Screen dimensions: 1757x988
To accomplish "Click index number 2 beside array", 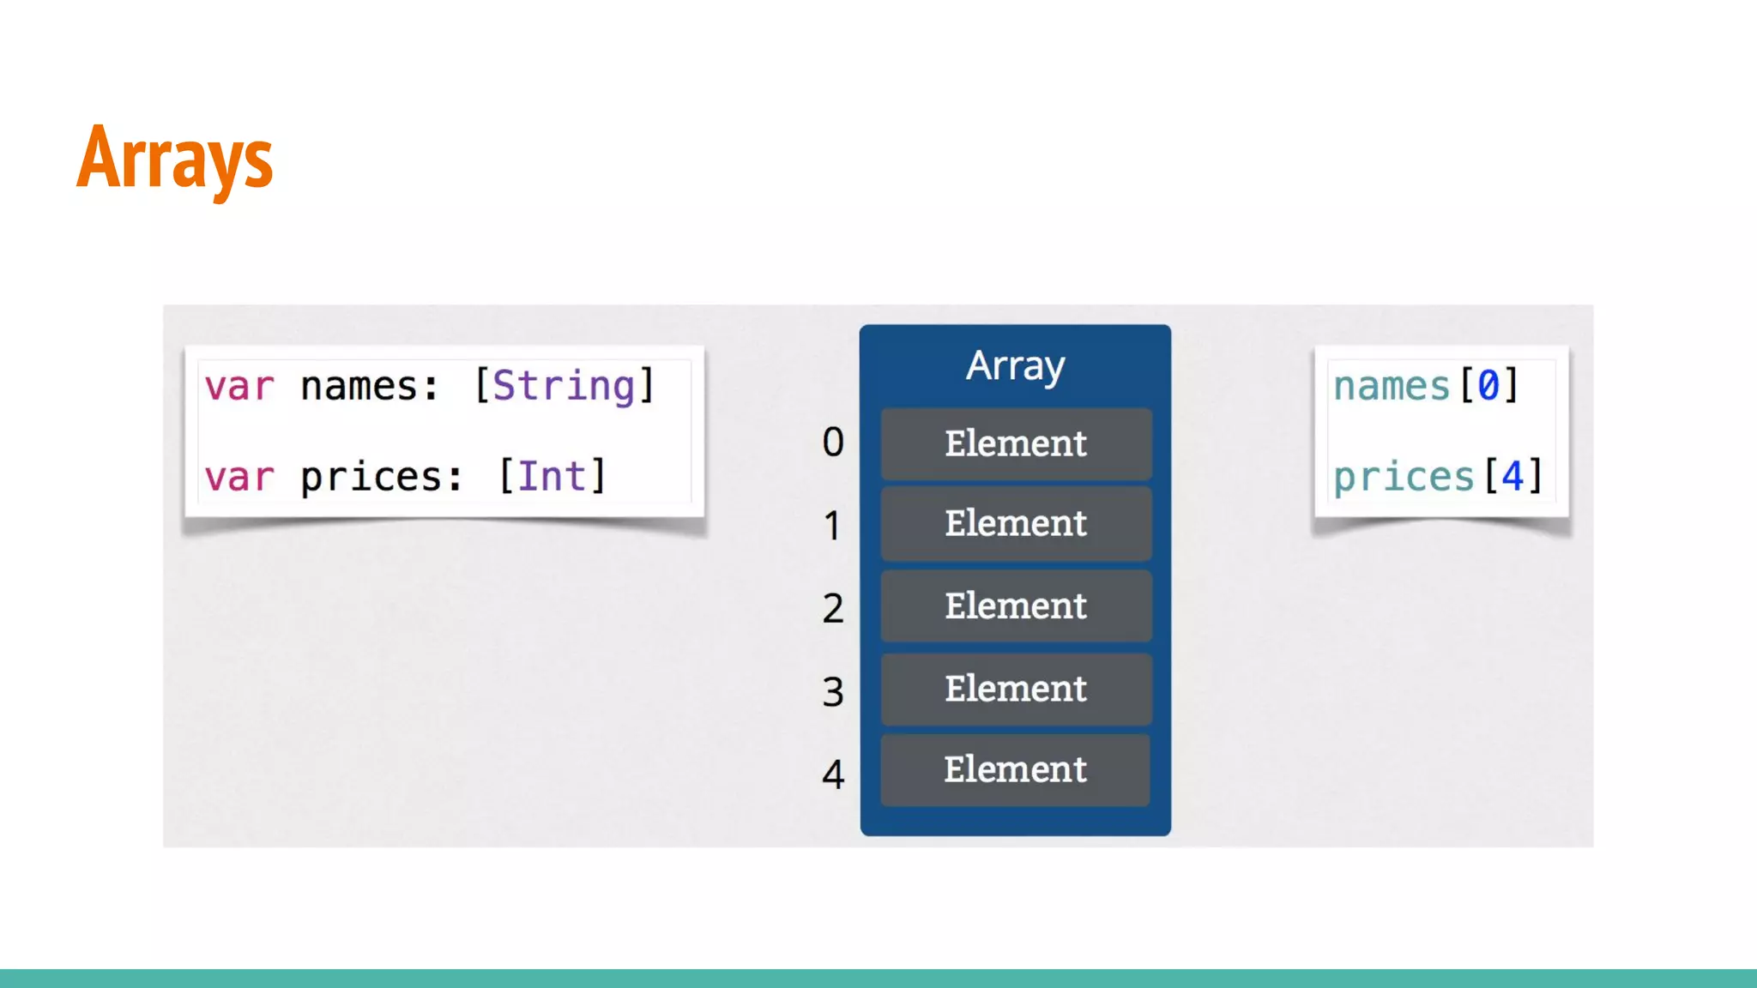I will tap(832, 608).
